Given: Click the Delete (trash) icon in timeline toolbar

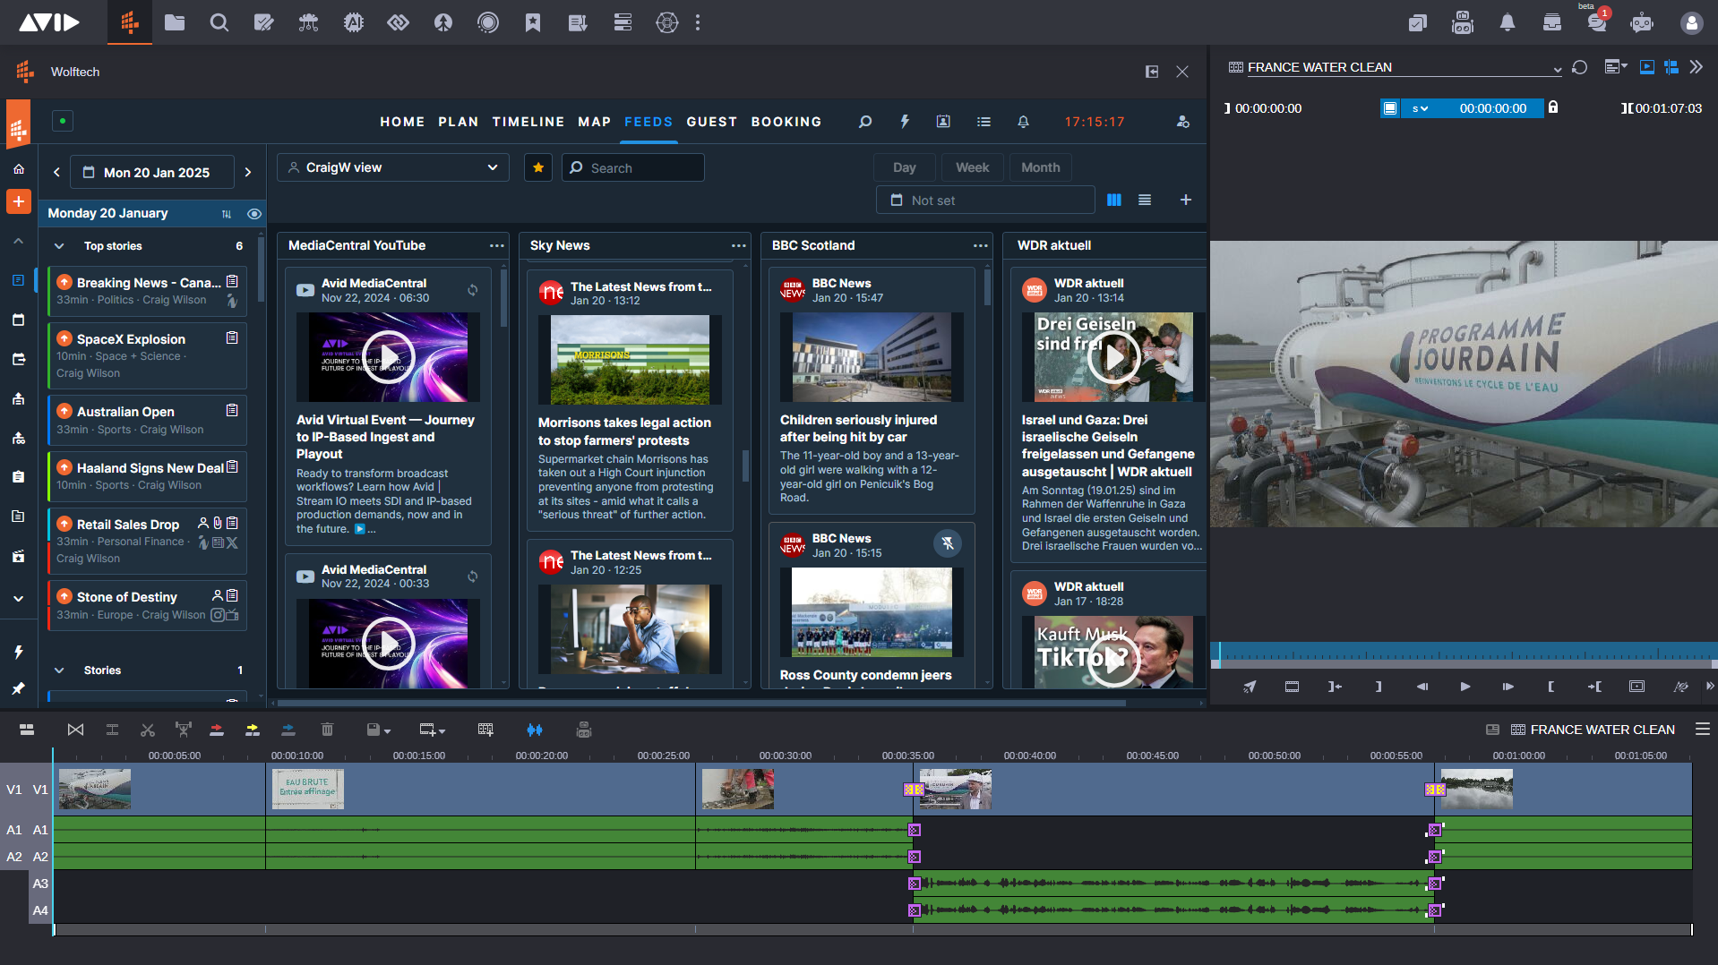Looking at the screenshot, I should tap(327, 730).
